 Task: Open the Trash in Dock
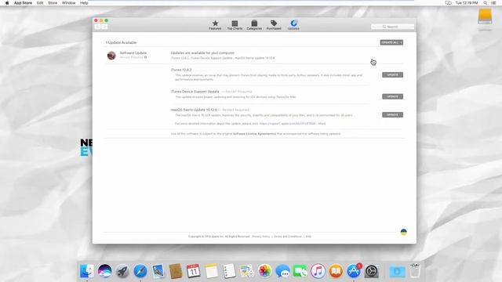tap(415, 271)
